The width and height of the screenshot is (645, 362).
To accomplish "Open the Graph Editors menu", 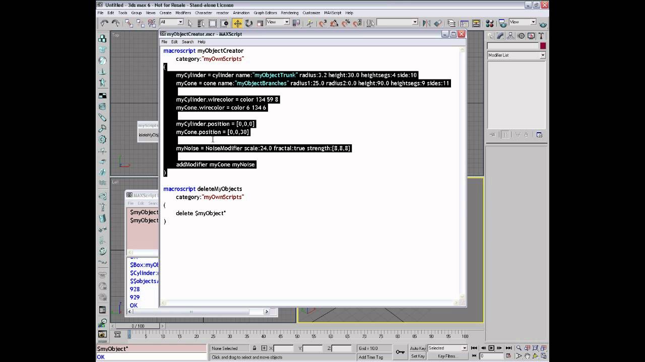I will pos(265,13).
